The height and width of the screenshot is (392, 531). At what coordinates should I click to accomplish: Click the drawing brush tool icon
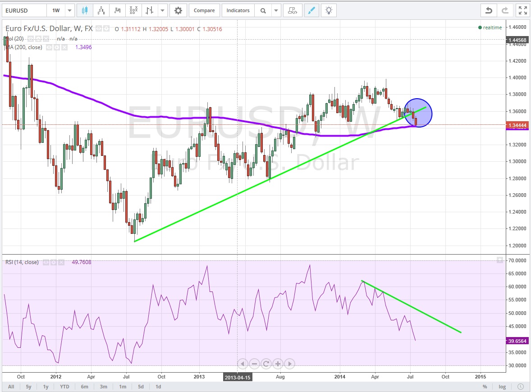click(x=311, y=10)
